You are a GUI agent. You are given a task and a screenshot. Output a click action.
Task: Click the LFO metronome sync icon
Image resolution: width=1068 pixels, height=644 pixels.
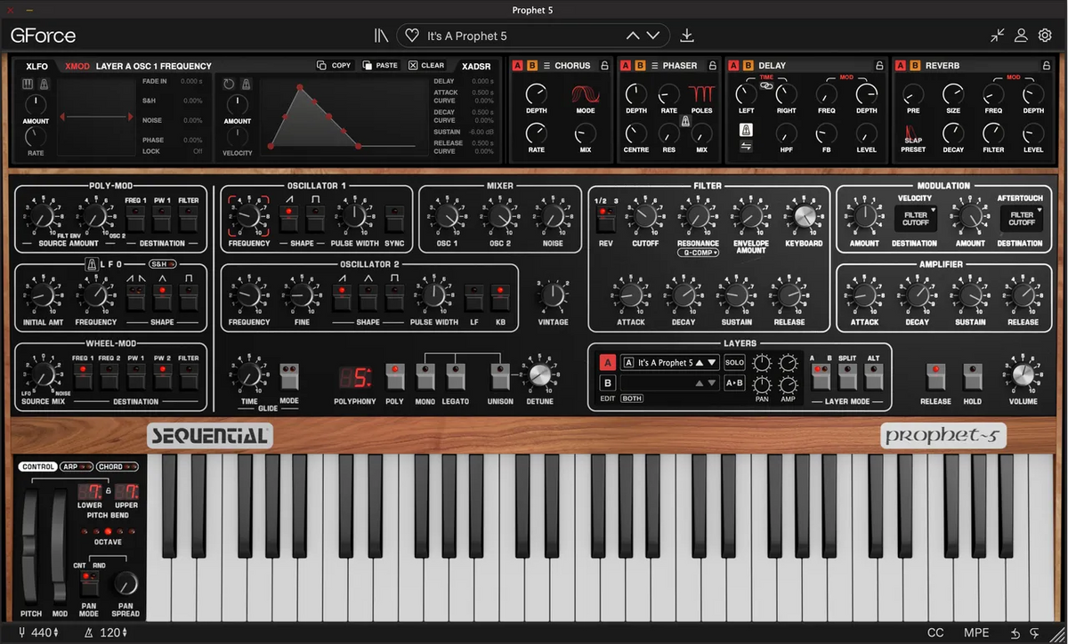pyautogui.click(x=92, y=264)
